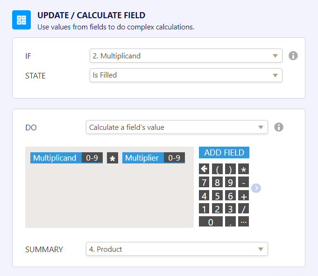Image resolution: width=318 pixels, height=276 pixels.
Task: Open the DO action dropdown
Action: pos(177,127)
